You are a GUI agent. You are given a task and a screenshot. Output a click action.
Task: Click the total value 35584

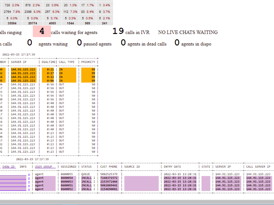(x=12, y=23)
